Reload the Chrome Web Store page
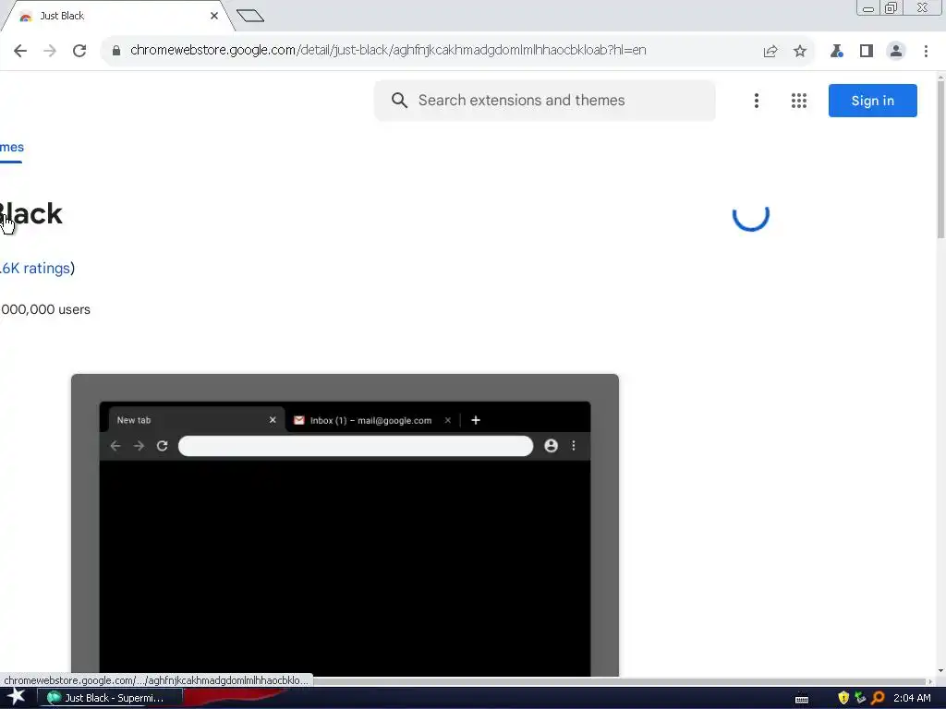 point(79,51)
